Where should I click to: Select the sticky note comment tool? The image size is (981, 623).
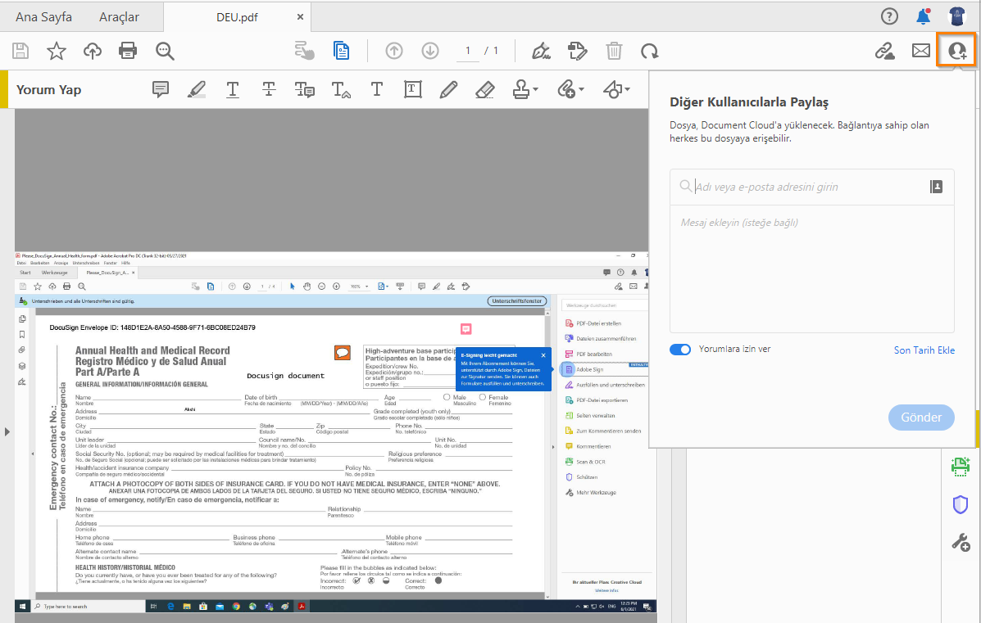pyautogui.click(x=161, y=89)
